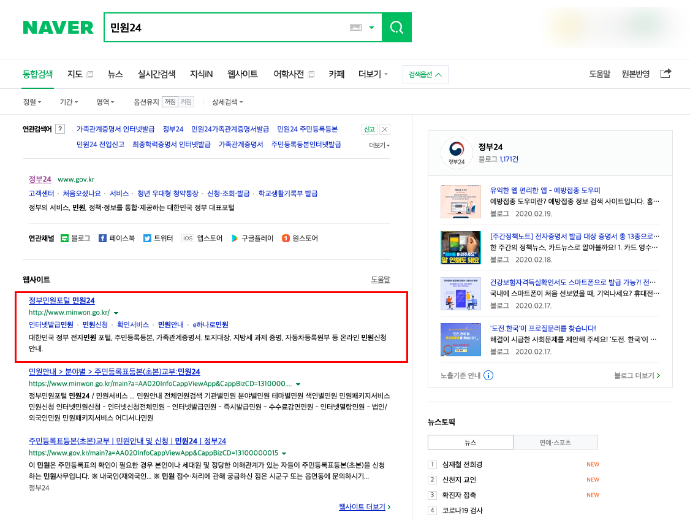
Task: Click the green search magnifier button
Action: point(396,28)
